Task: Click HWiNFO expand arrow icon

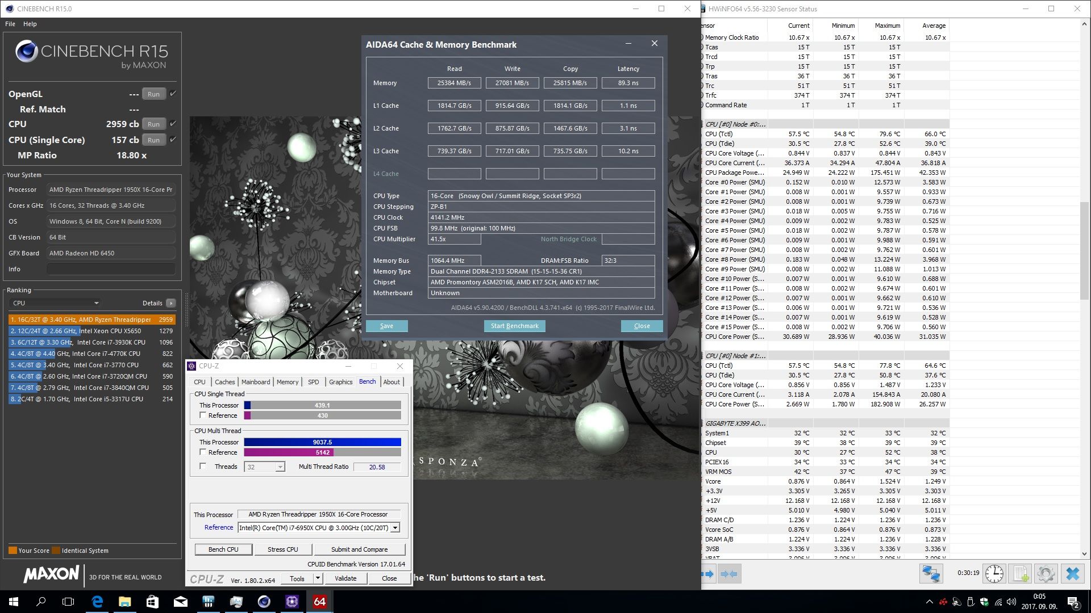Action: (x=708, y=574)
